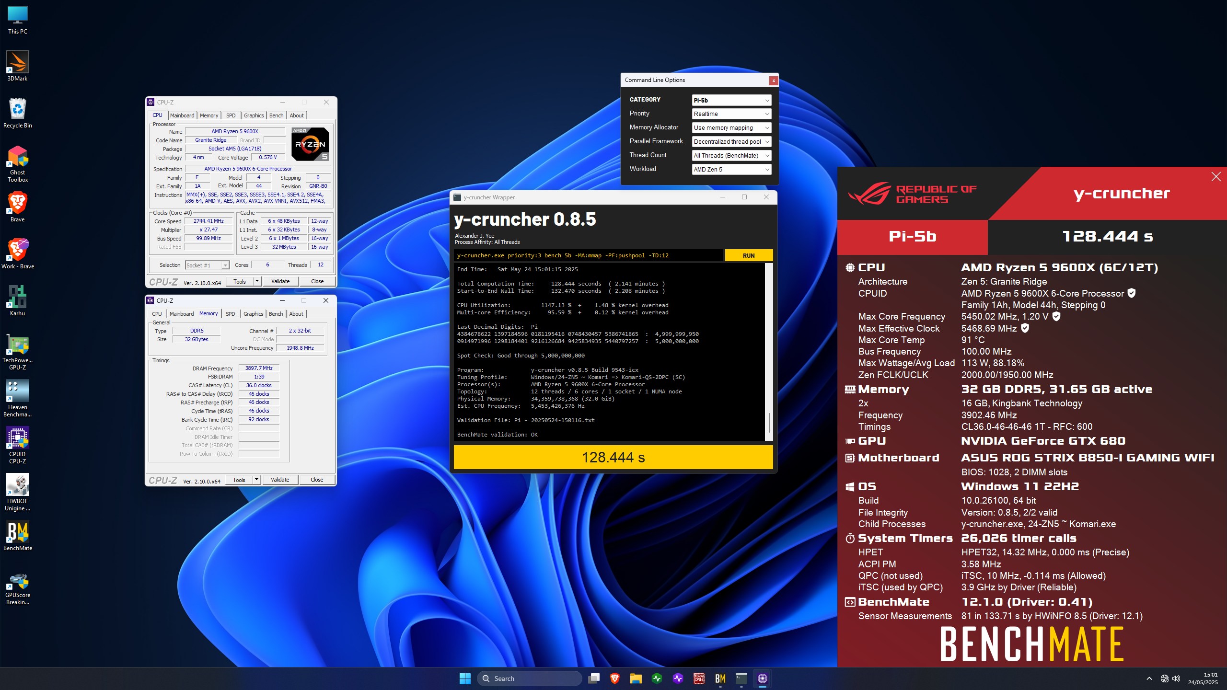Launch Brave browser from the taskbar
Viewport: 1227px width, 690px height.
click(615, 678)
